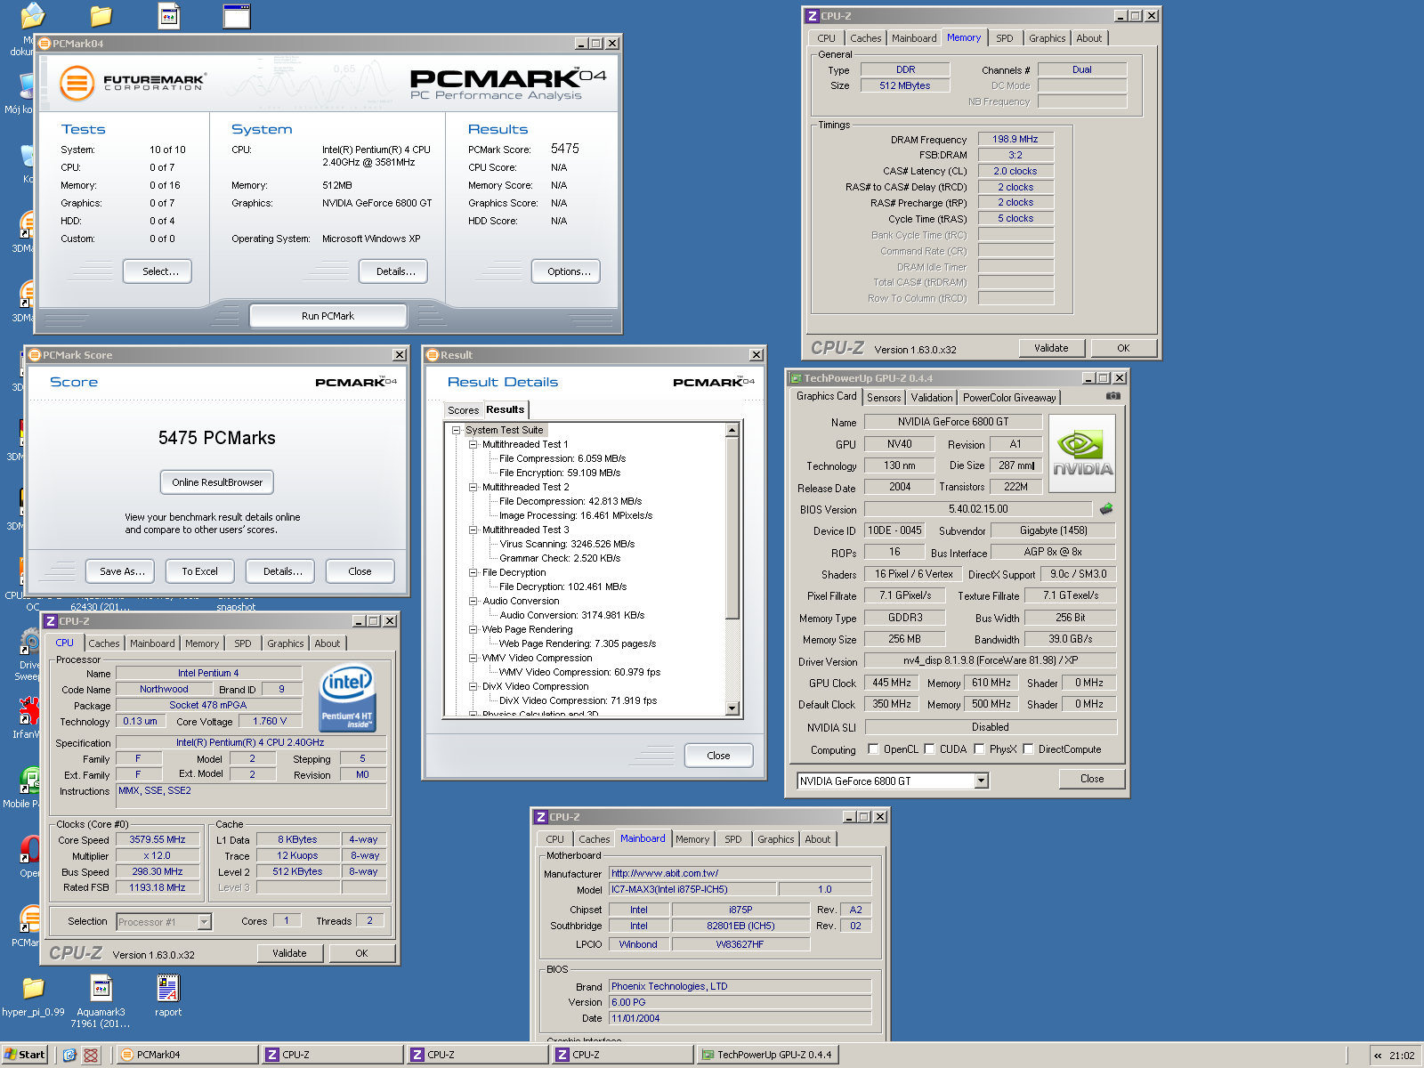
Task: Click the To Excel button
Action: tap(199, 571)
